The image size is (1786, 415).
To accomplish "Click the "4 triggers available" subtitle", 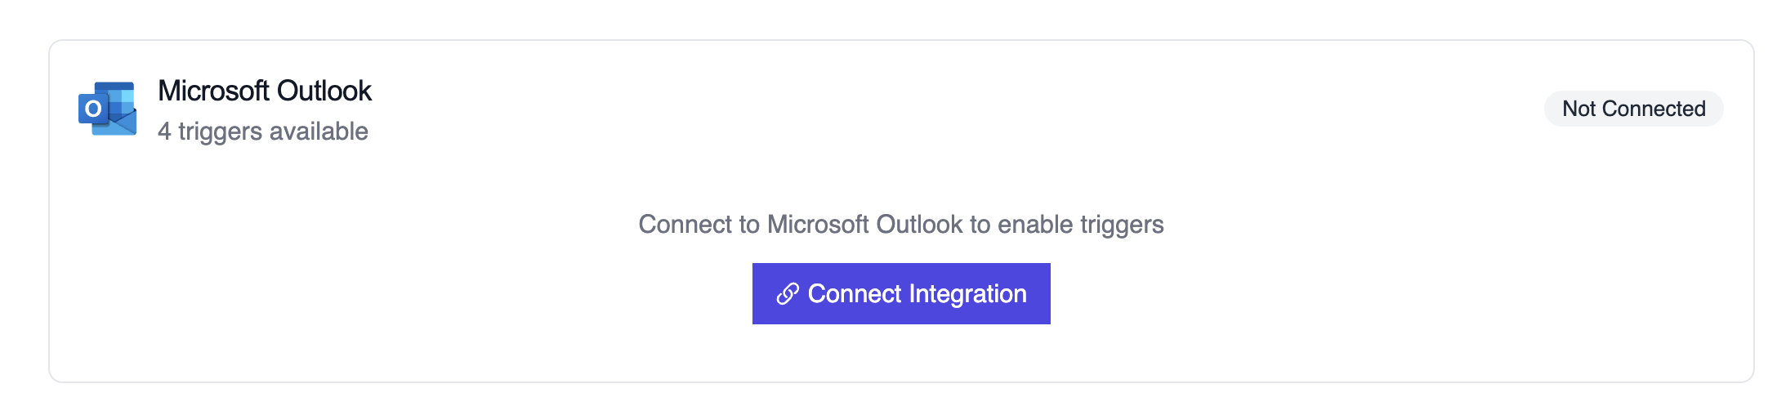I will pos(263,132).
